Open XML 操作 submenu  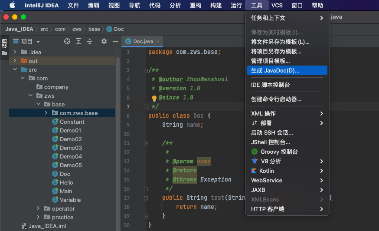pos(287,114)
